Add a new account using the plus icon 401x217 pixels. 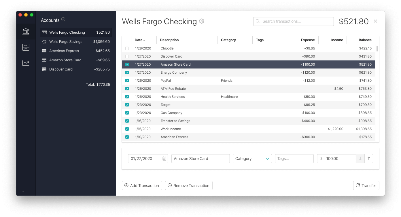63,20
